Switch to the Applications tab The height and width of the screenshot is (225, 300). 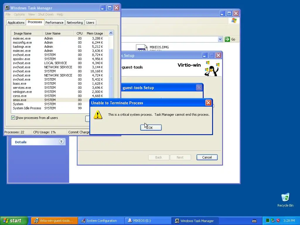pos(16,23)
